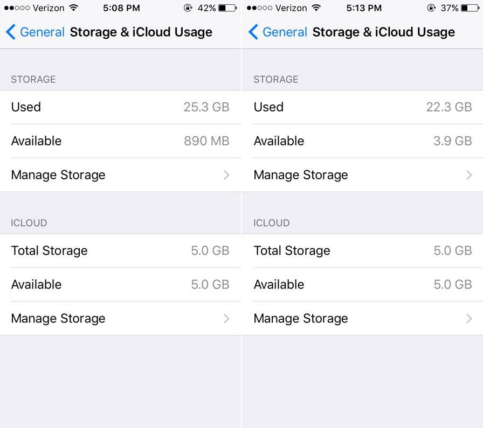Tap the battery icon showing 37%

[x=470, y=8]
